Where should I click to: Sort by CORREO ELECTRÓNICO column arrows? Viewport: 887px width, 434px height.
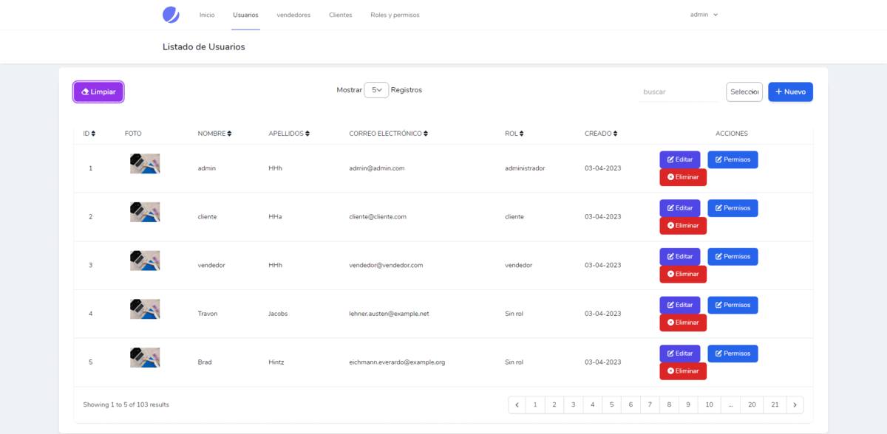[x=426, y=134]
